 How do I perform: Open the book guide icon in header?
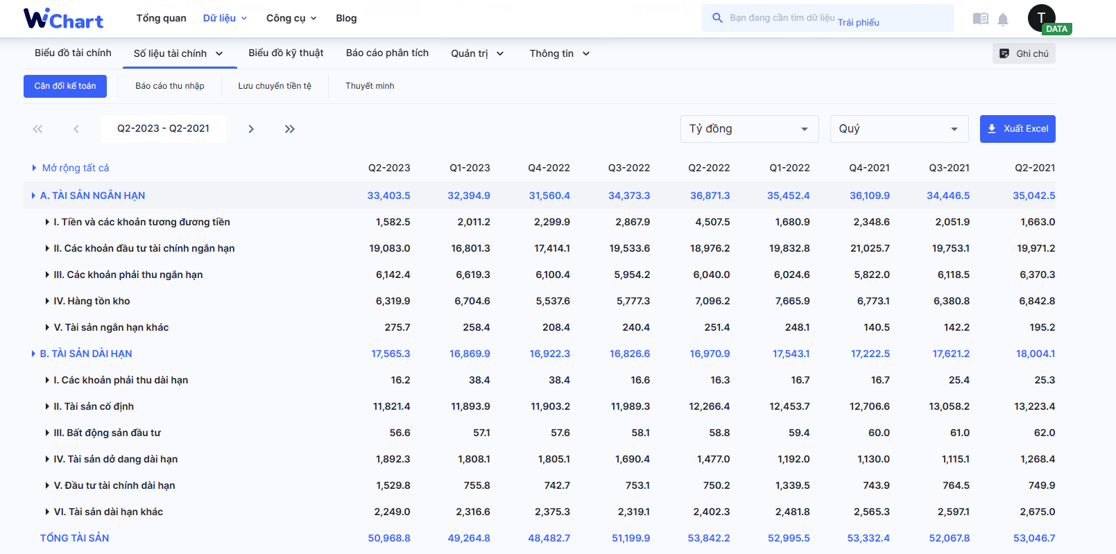tap(980, 19)
